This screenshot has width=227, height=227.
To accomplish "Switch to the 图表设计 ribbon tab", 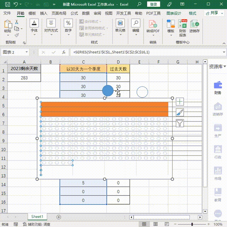I will [x=173, y=13].
